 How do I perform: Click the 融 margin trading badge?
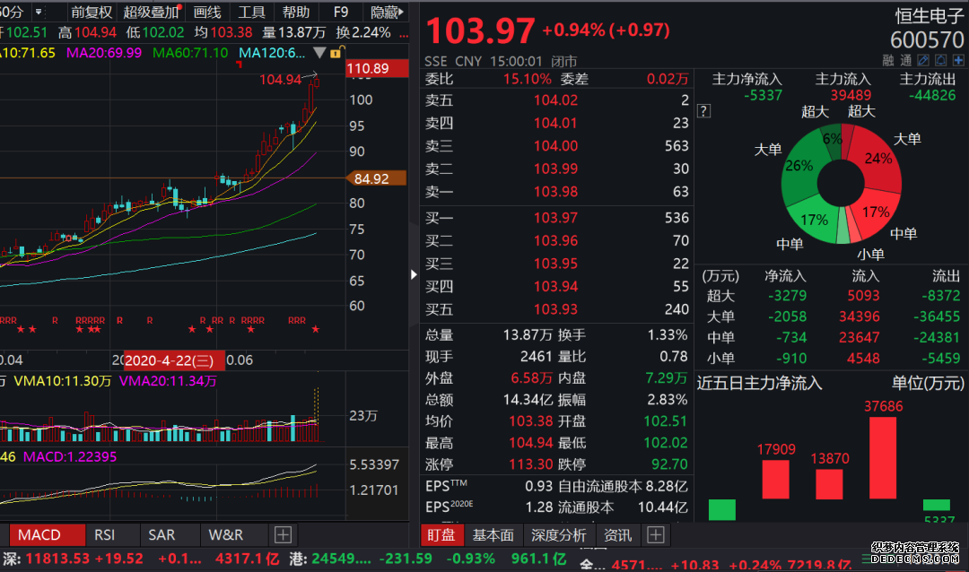[888, 60]
